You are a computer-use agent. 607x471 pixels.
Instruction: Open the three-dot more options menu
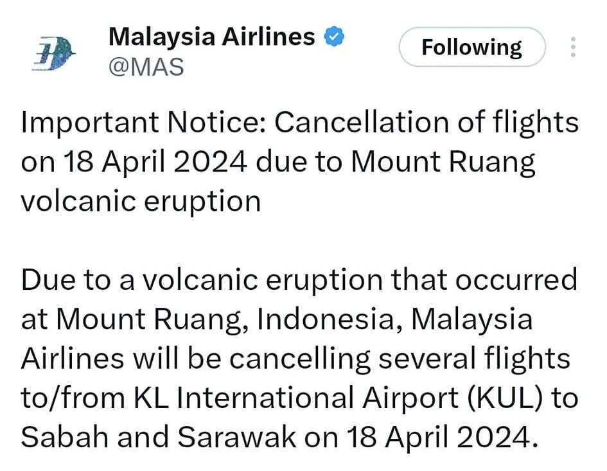[x=573, y=47]
